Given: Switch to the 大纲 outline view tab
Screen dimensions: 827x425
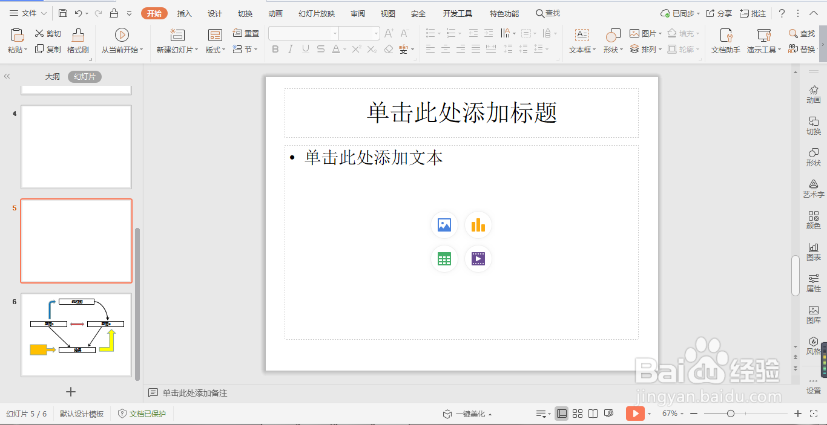Looking at the screenshot, I should pos(52,77).
